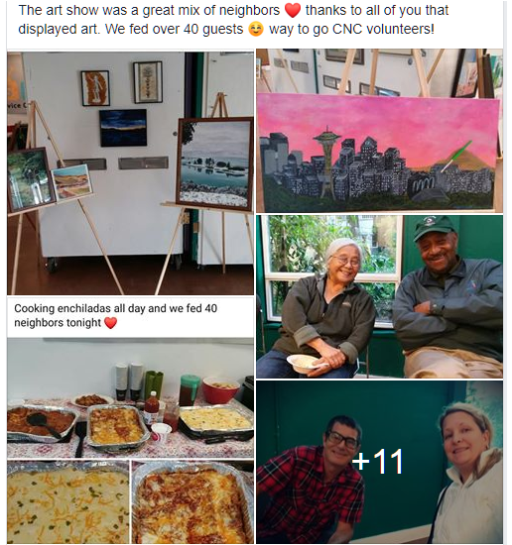Open the art display easels photo

(130, 173)
